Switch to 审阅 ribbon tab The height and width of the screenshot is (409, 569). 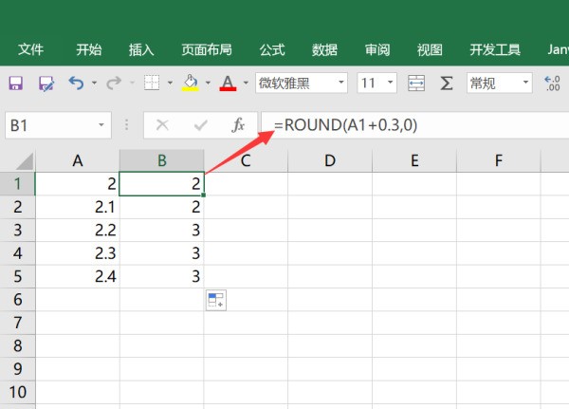(x=377, y=49)
